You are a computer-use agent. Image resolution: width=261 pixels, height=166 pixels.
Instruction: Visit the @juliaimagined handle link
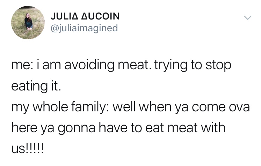click(84, 28)
